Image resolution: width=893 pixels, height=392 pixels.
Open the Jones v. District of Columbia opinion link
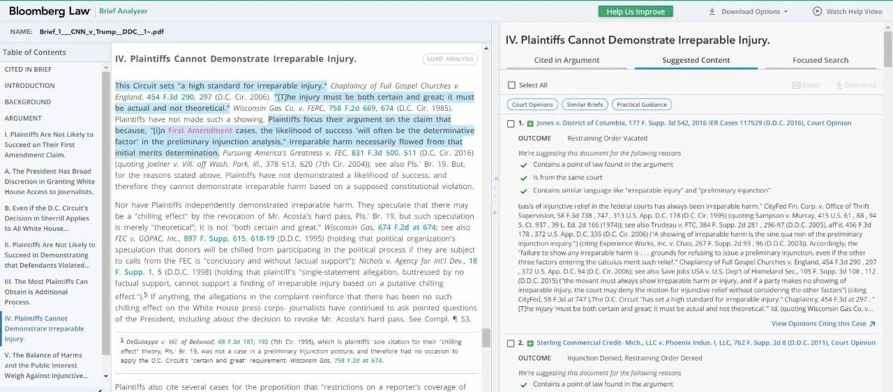[x=693, y=123]
